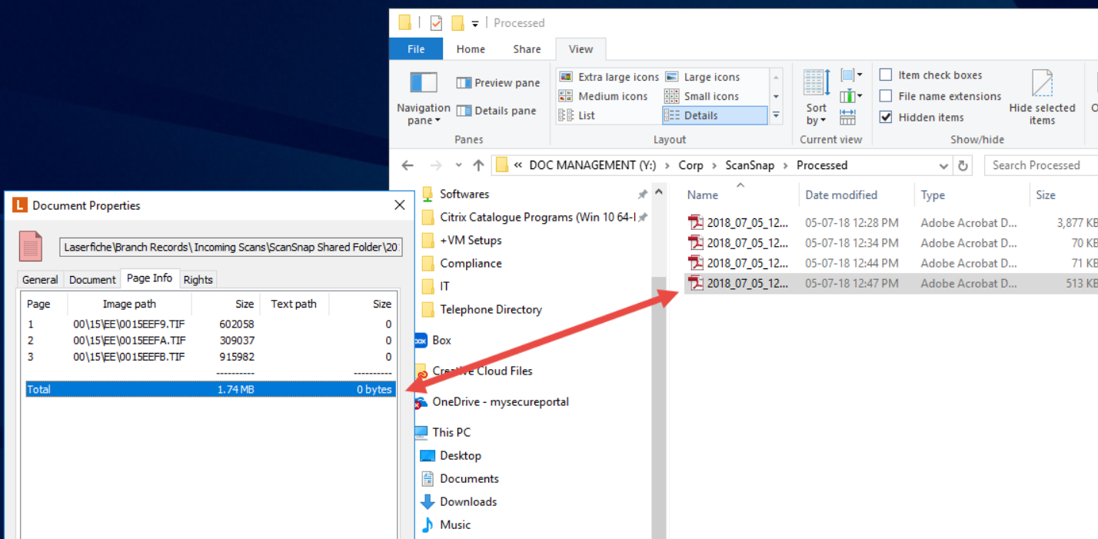Viewport: 1098px width, 539px height.
Task: Select the PDF modified at 12:47 PM
Action: [890, 283]
